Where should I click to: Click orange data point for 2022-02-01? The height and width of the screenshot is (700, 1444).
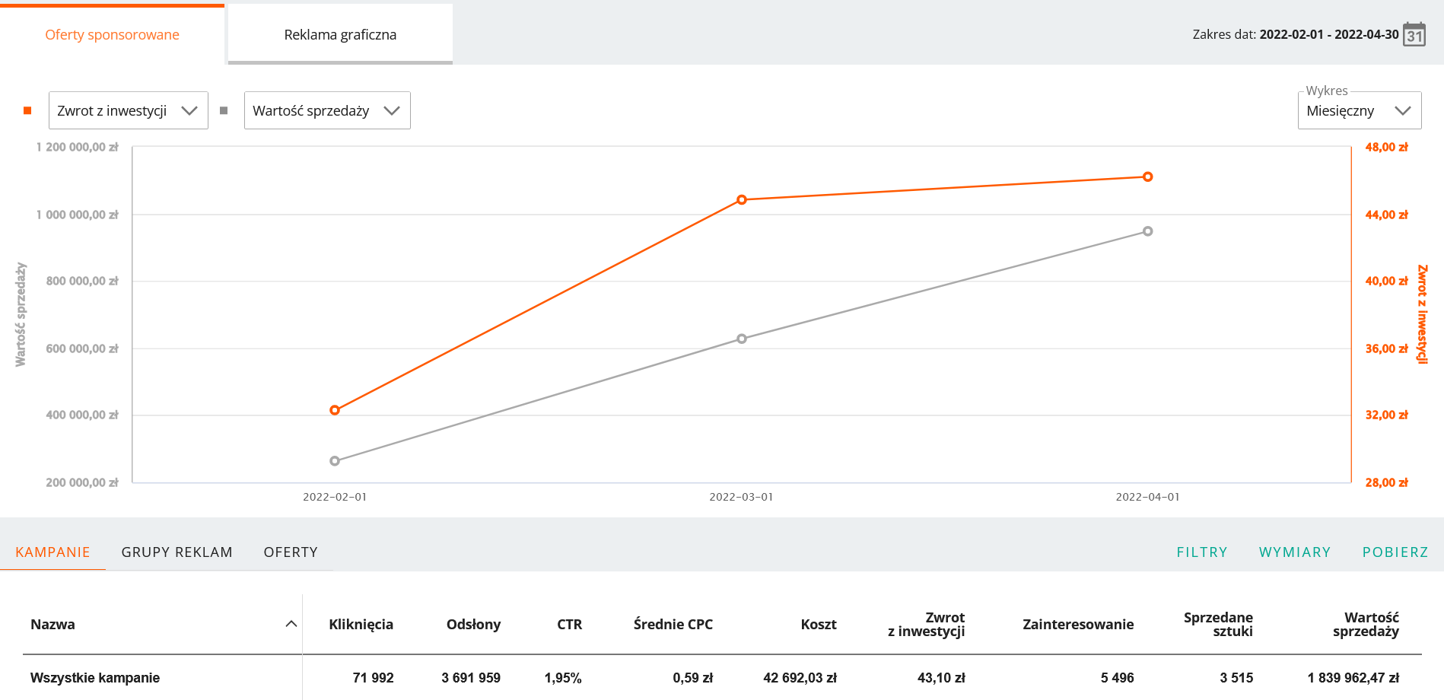coord(335,410)
